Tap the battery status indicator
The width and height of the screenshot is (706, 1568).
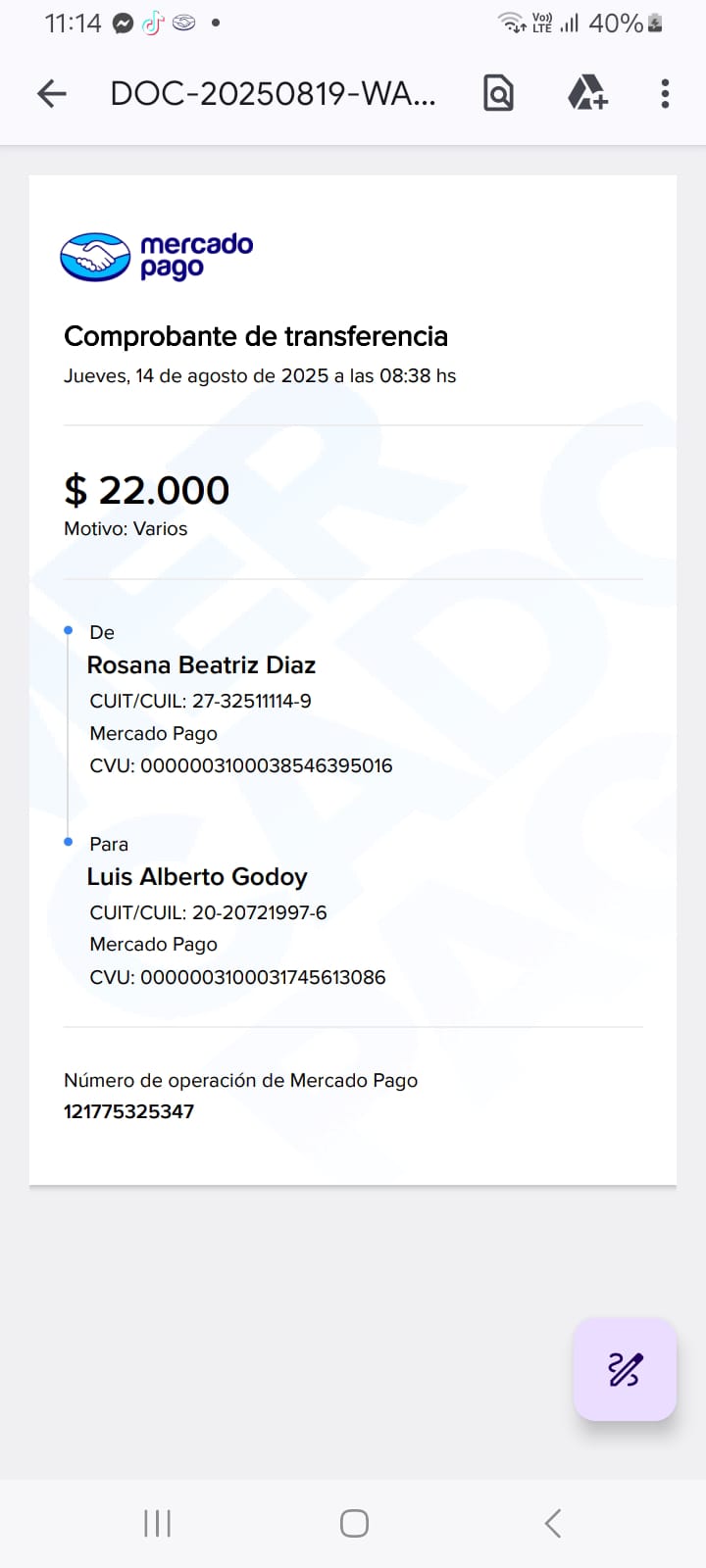pos(655,24)
